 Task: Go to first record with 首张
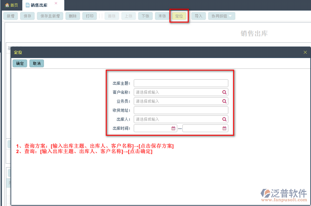(x=112, y=16)
